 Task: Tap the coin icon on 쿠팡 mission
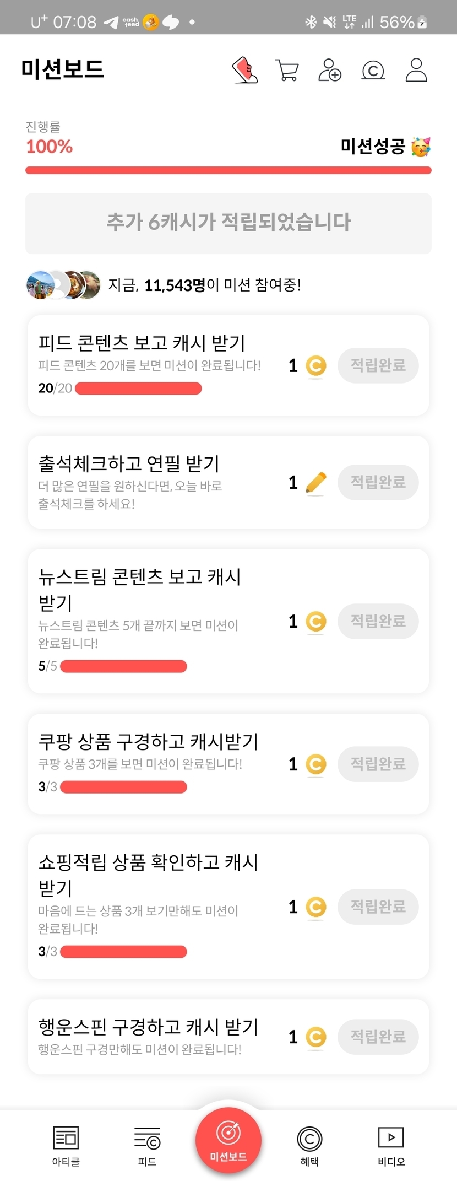pyautogui.click(x=316, y=764)
